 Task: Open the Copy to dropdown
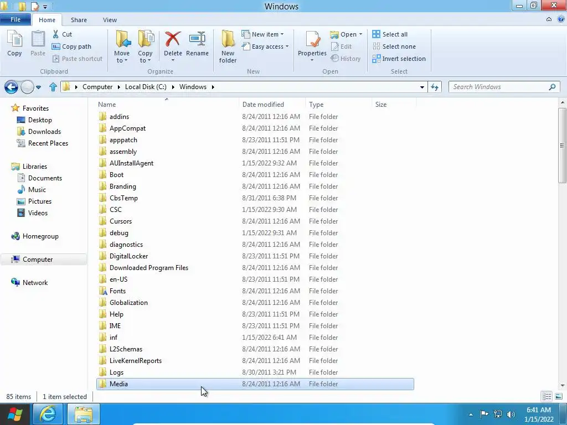pyautogui.click(x=145, y=57)
